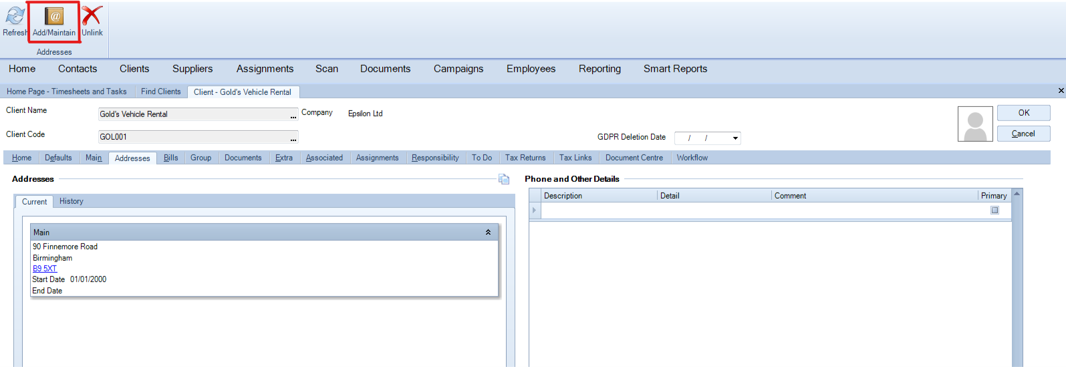Viewport: 1066px width, 367px height.
Task: Open the Home menu
Action: click(22, 69)
